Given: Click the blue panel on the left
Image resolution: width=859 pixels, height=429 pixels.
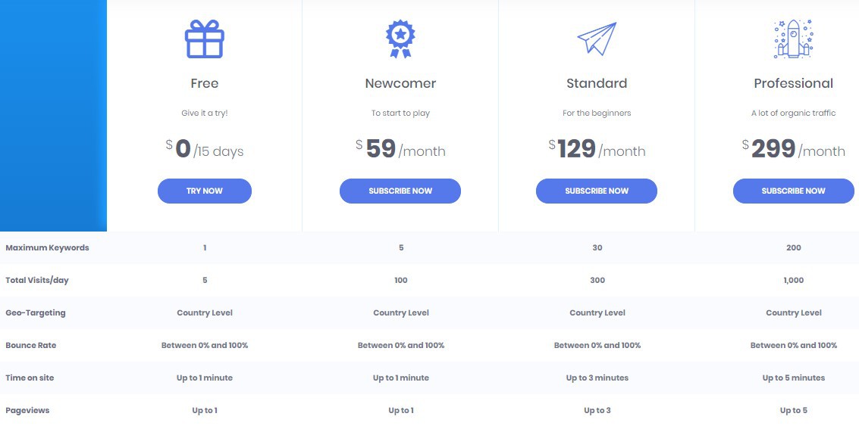Looking at the screenshot, I should pyautogui.click(x=53, y=113).
